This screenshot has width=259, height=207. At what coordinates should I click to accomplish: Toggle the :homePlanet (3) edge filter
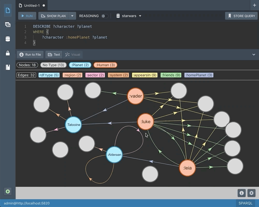pyautogui.click(x=199, y=75)
